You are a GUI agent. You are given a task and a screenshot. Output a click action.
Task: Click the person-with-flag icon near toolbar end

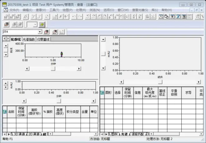[x=197, y=17]
